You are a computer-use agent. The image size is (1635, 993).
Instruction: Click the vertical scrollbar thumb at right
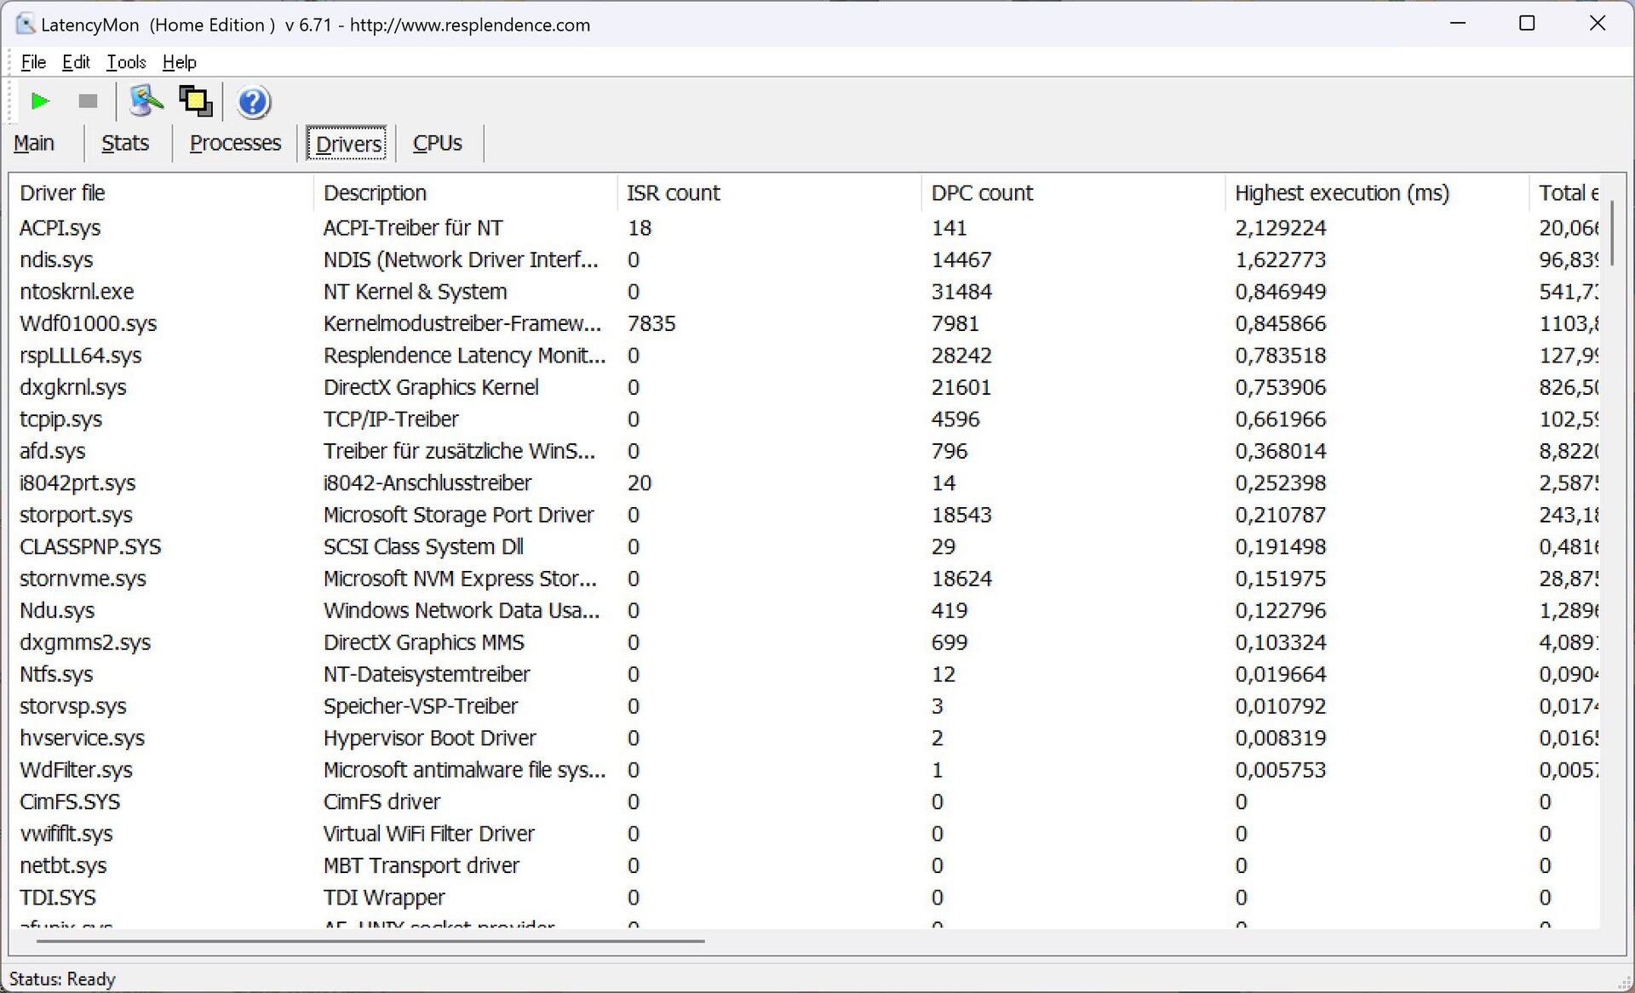pos(1612,231)
